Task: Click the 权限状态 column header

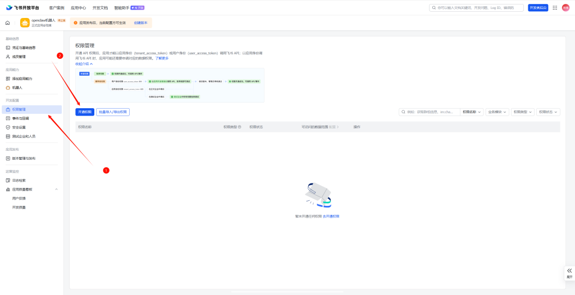Action: point(256,127)
